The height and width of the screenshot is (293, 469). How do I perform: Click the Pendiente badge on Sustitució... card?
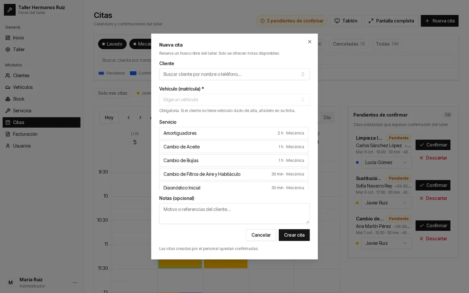[399, 178]
